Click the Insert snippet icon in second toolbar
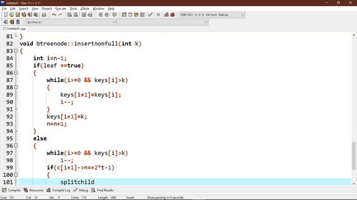357x200 pixels. point(6,22)
